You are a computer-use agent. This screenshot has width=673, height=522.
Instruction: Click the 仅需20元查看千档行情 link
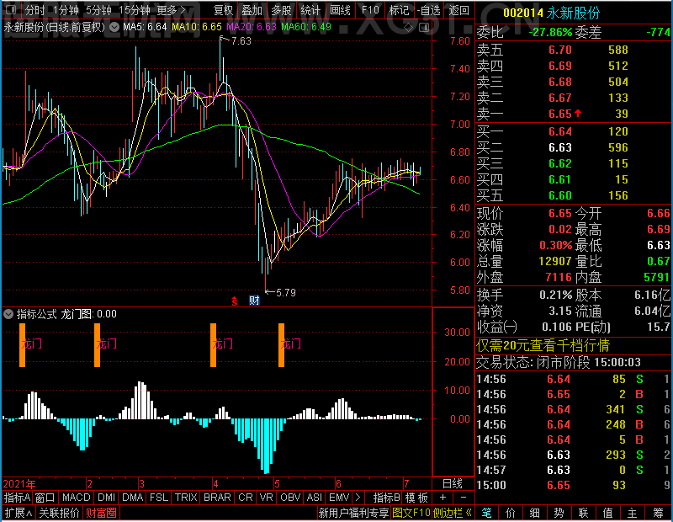click(x=543, y=345)
